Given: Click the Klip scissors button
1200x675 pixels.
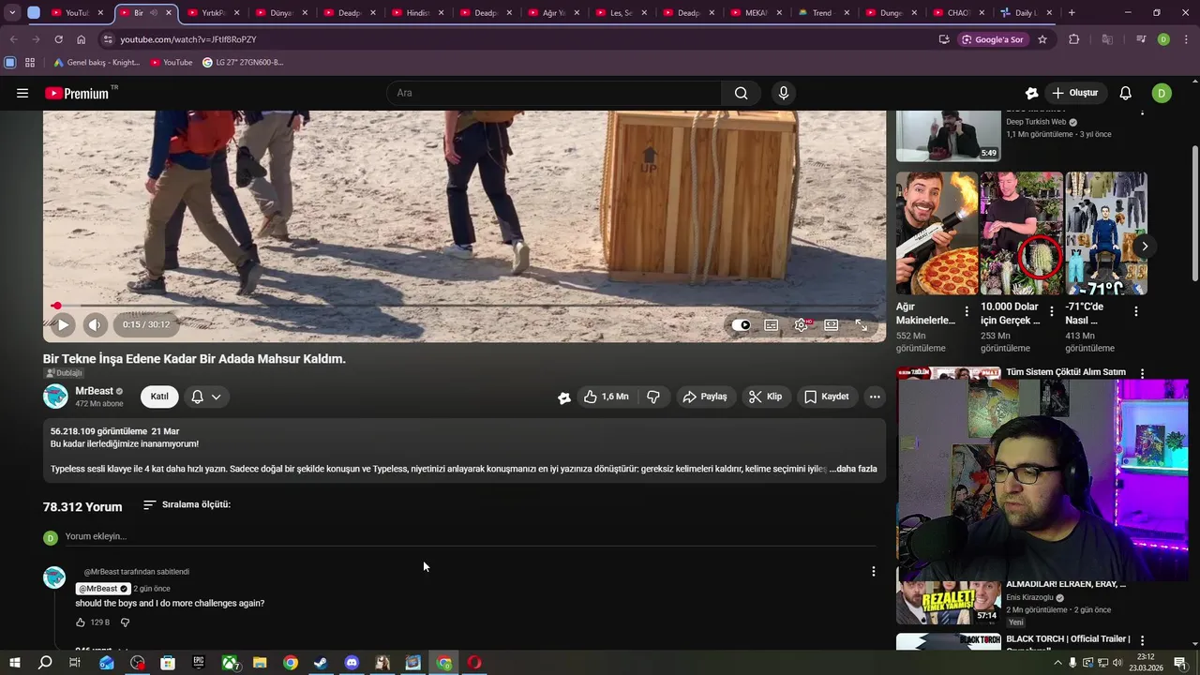Looking at the screenshot, I should click(765, 397).
